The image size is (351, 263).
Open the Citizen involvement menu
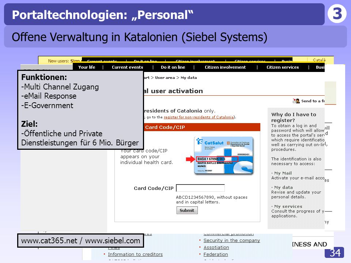click(225, 67)
